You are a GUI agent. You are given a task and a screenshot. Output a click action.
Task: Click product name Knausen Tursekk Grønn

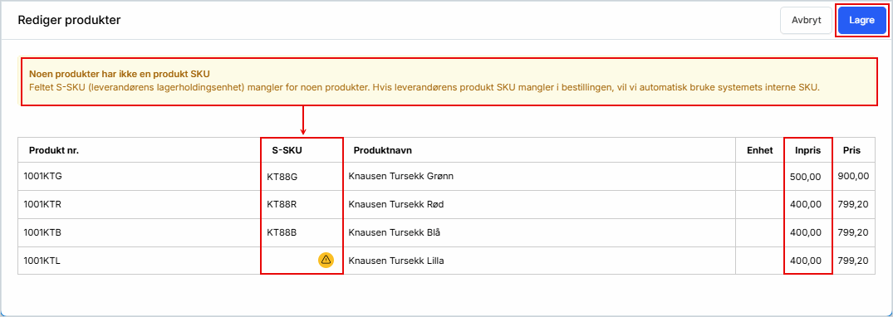click(x=401, y=176)
